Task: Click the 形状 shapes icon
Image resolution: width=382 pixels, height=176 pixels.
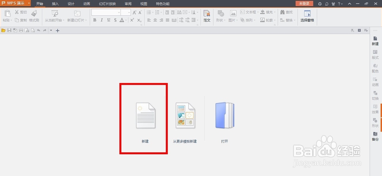Action: click(x=221, y=13)
